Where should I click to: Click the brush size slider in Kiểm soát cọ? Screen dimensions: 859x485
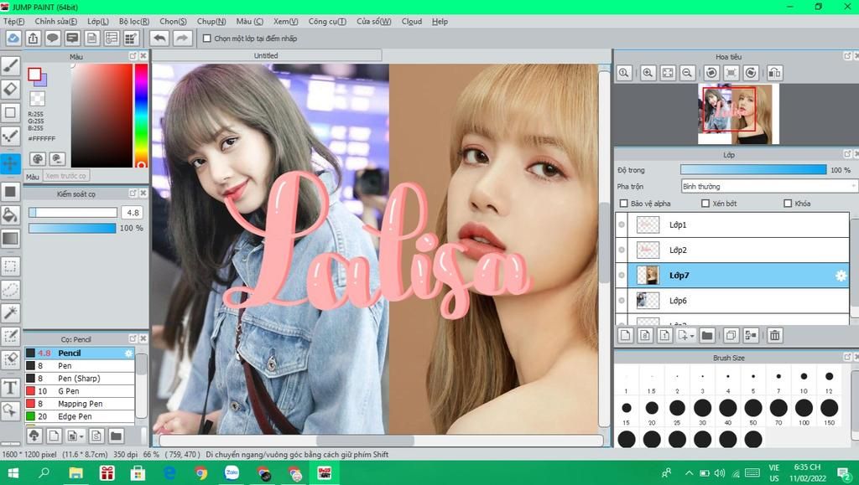coord(73,212)
